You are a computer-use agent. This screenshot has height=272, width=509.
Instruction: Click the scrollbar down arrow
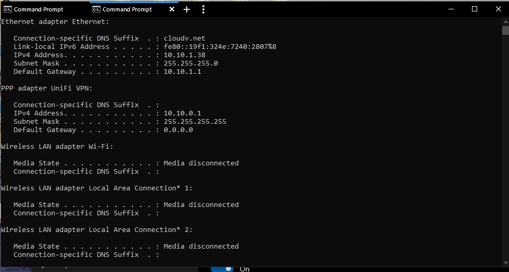tap(505, 263)
